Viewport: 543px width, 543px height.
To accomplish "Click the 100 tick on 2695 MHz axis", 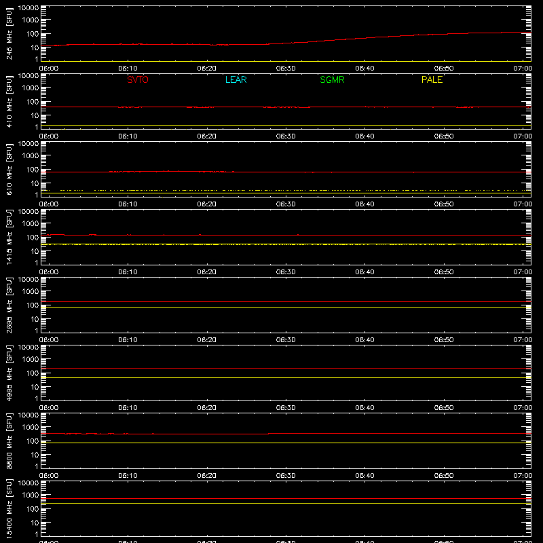I will (x=33, y=305).
